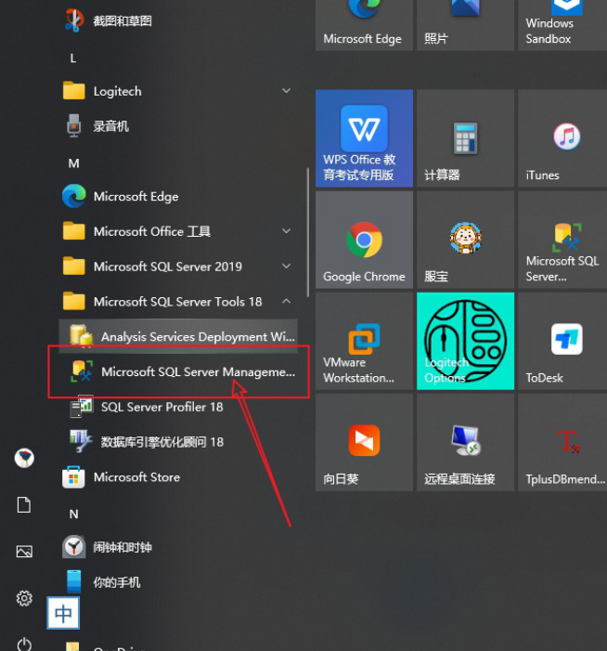Screen dimensions: 607x651
Task: Expand Microsoft Office 工具 chevron
Action: 286,231
